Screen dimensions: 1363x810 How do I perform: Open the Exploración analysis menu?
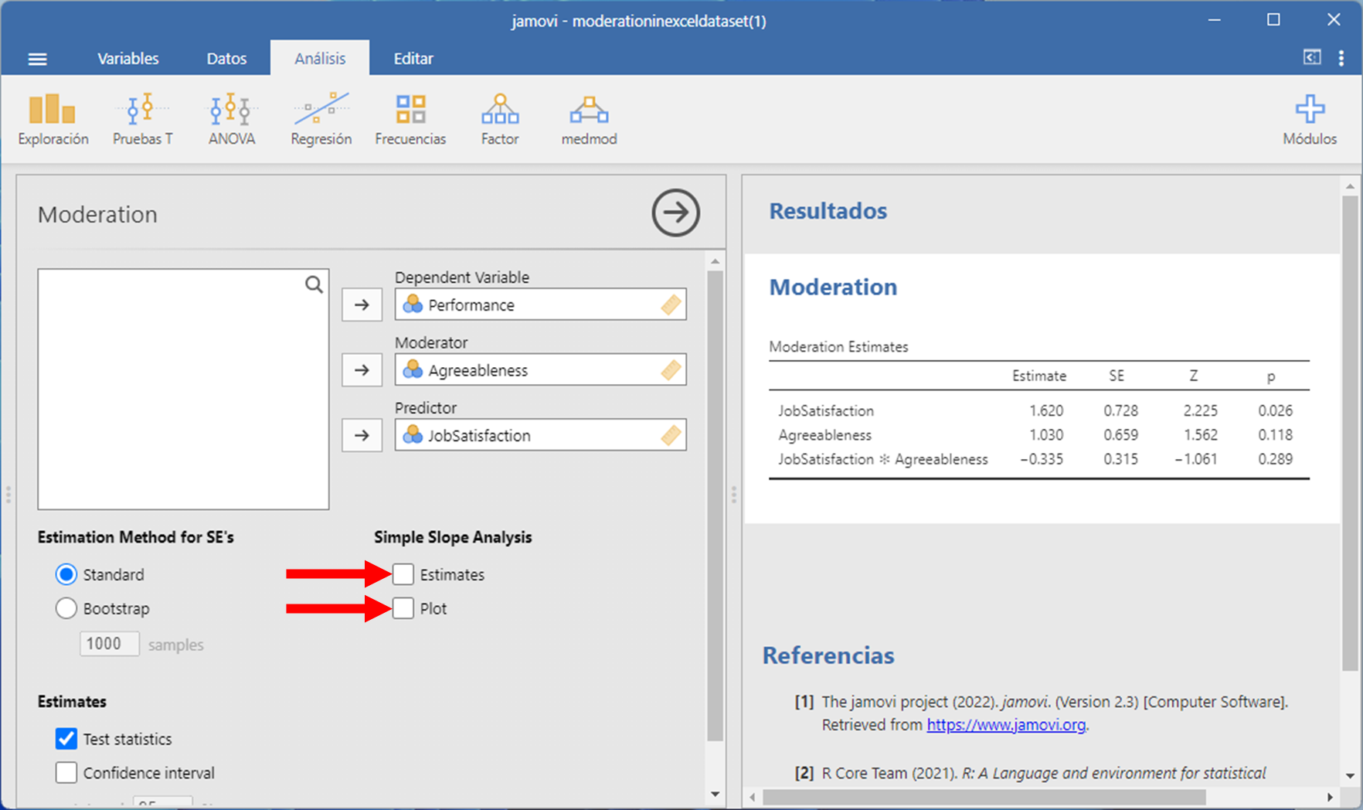click(53, 119)
